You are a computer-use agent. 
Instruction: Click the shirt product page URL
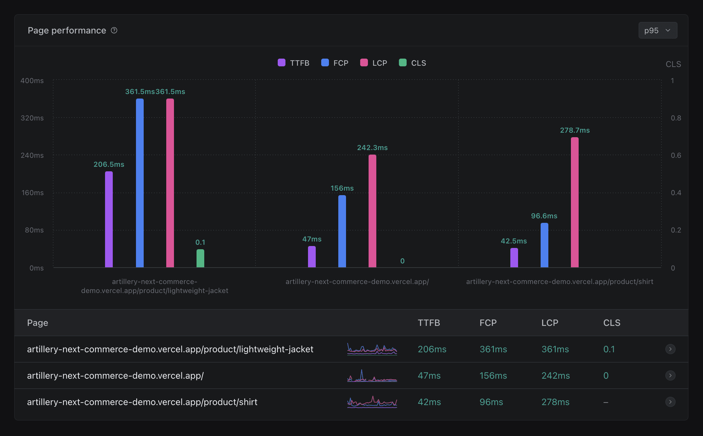pos(142,402)
